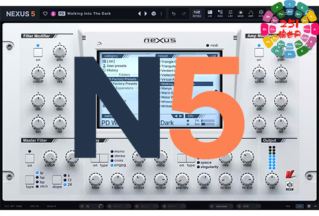Screen dimensions: 319x216
Task: Select the 6 dB filter slope
Action: tap(67, 176)
